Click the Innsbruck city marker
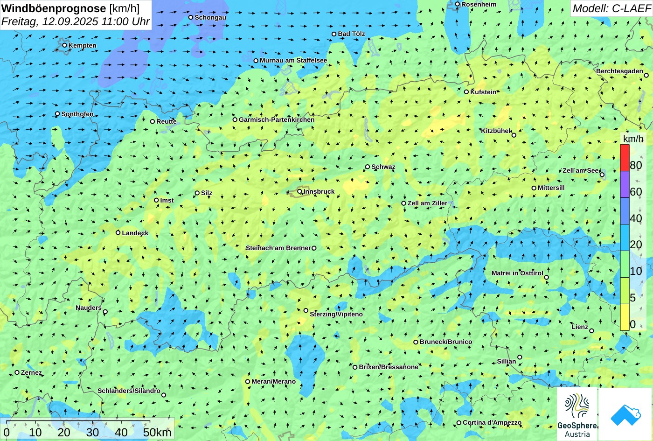 click(x=300, y=191)
